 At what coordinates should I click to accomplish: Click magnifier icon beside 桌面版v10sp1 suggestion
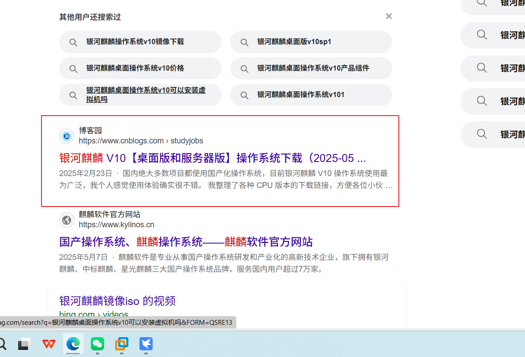(244, 42)
